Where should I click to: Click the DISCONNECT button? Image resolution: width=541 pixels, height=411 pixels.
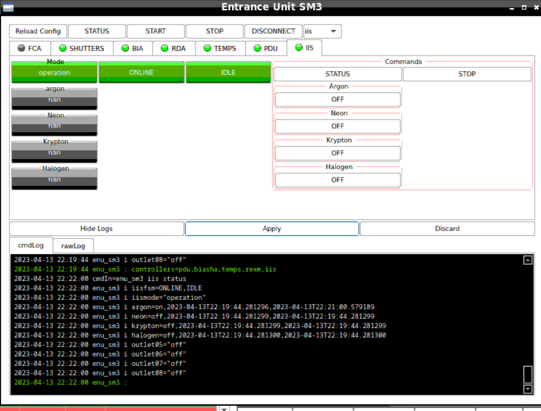point(273,31)
